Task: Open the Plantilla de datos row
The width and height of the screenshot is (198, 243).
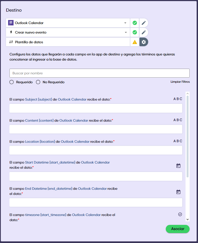Action: click(x=68, y=42)
